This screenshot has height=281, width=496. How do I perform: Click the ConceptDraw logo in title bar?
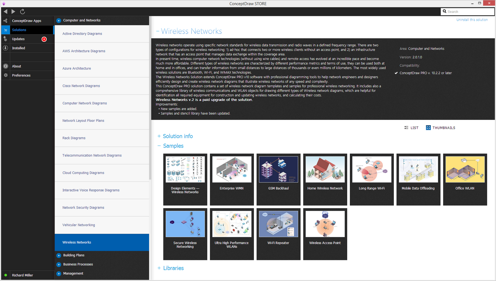pyautogui.click(x=4, y=4)
